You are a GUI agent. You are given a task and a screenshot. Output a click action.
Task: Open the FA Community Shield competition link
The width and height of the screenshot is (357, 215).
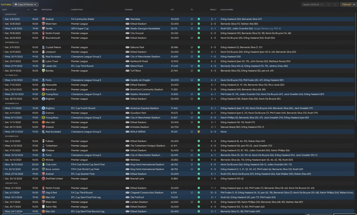[82, 19]
